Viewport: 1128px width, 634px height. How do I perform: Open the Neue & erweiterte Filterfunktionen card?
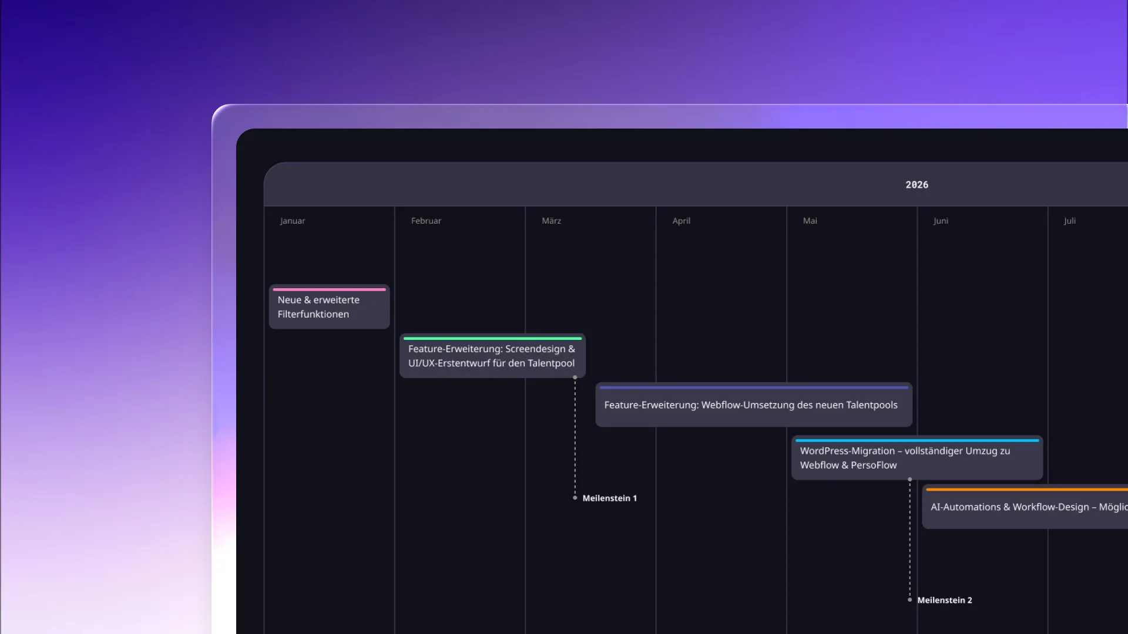(x=329, y=308)
